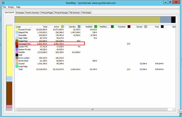Click the Zeroed header gray-blue color box
The width and height of the screenshot is (182, 117).
pyautogui.click(x=145, y=27)
